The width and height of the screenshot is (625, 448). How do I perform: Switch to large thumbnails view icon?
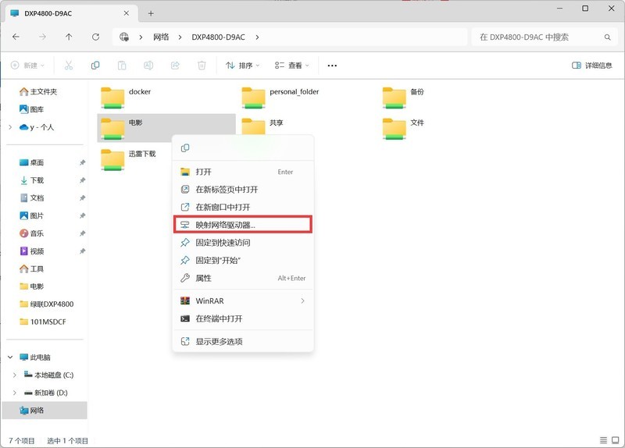tap(616, 440)
